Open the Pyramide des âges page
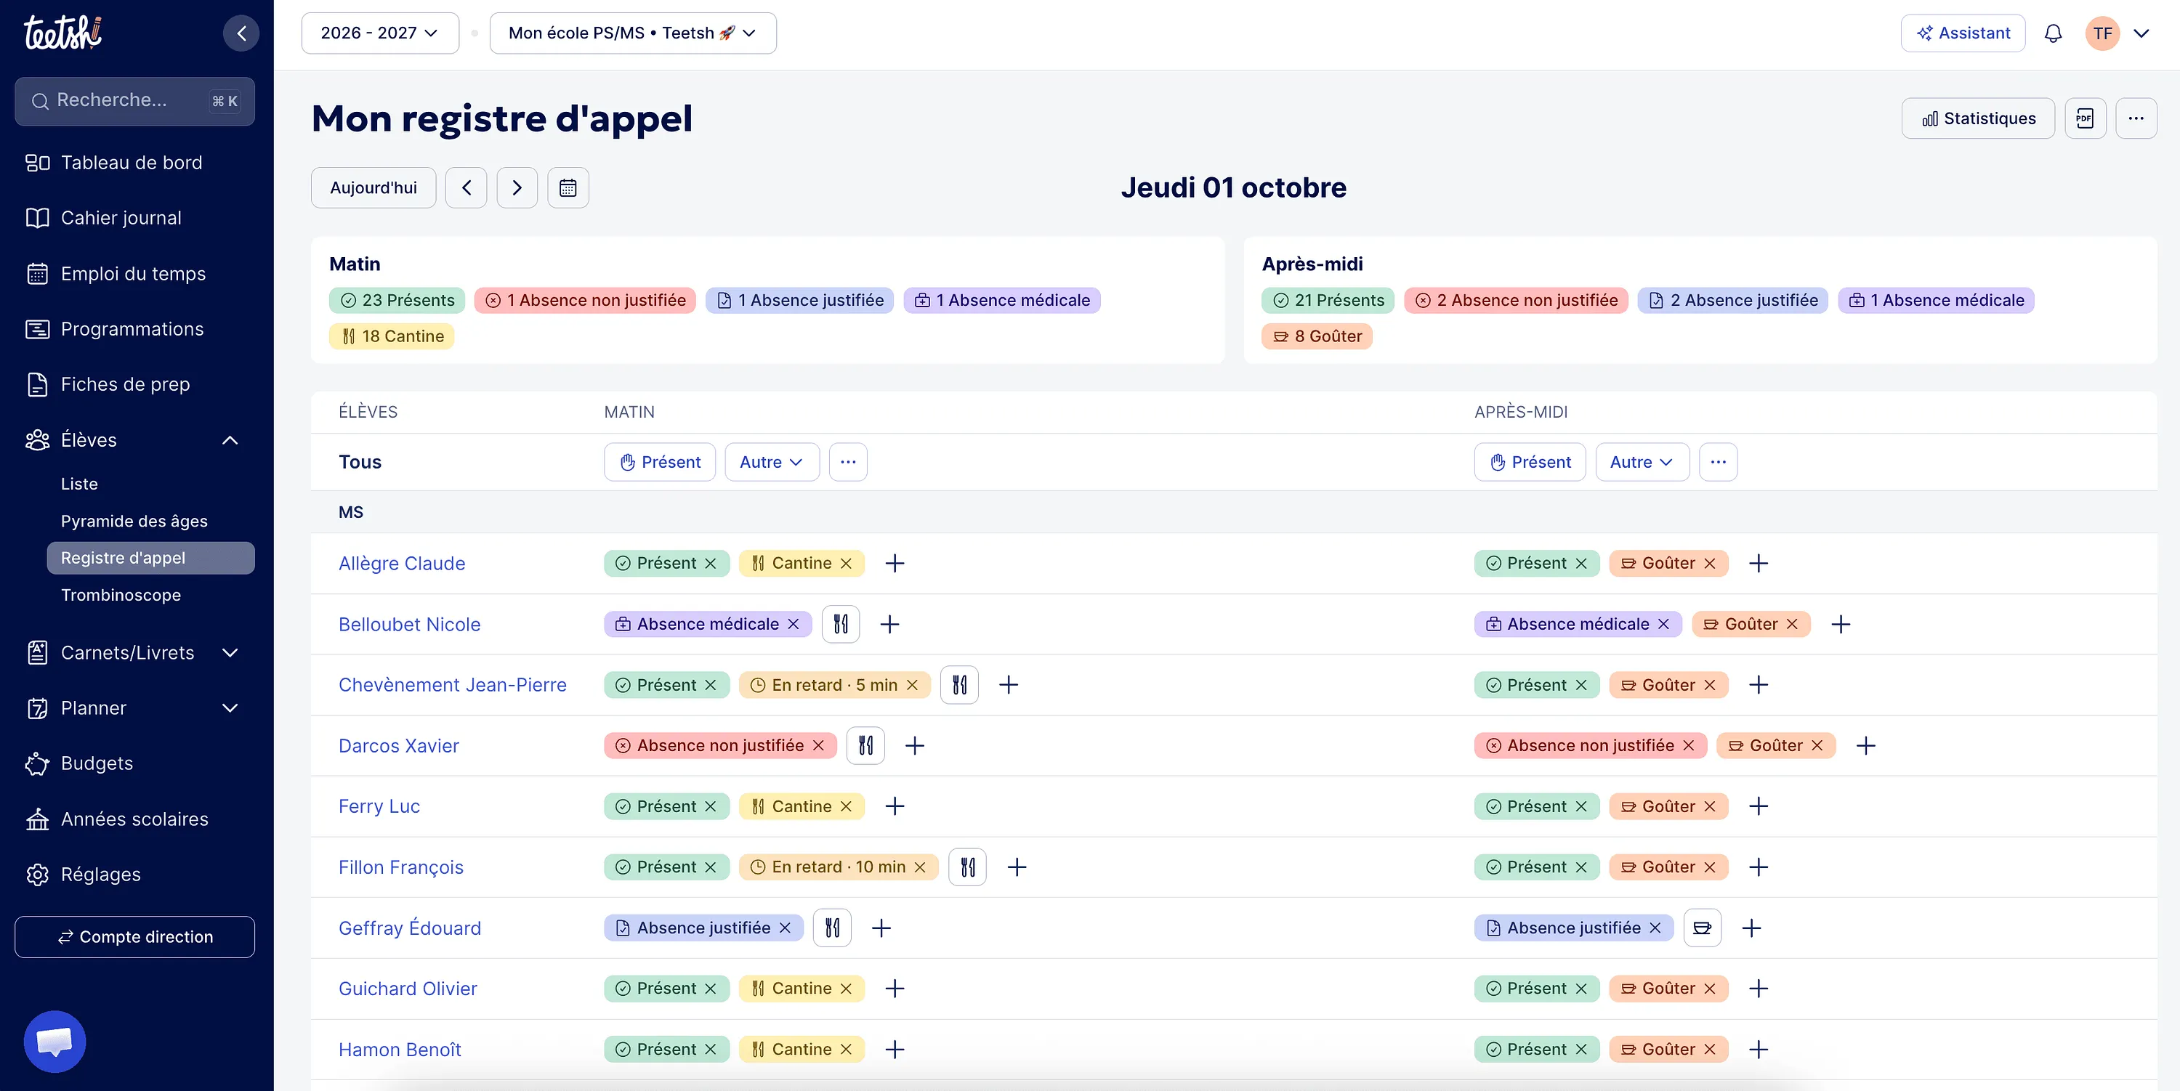Screen dimensions: 2180x1091 (134, 521)
